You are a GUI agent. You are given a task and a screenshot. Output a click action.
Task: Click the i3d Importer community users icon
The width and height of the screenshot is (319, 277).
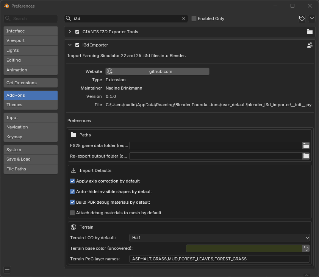click(x=310, y=45)
